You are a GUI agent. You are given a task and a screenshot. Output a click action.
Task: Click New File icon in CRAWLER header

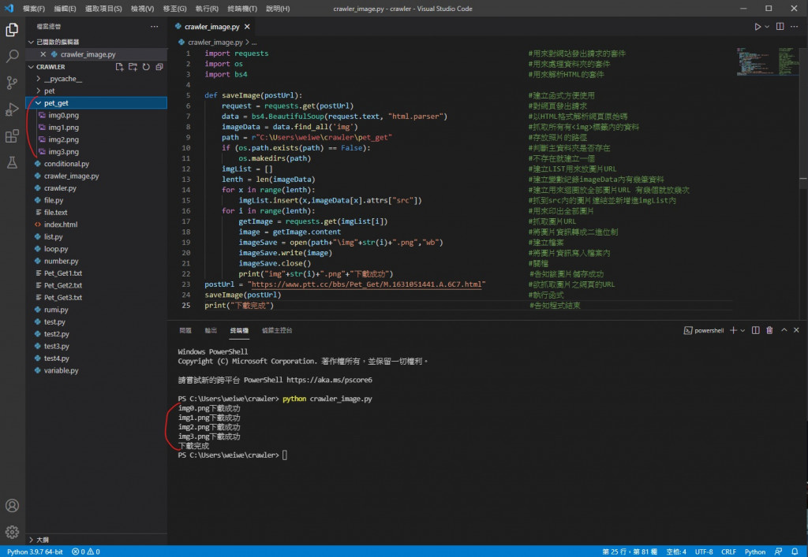point(120,67)
